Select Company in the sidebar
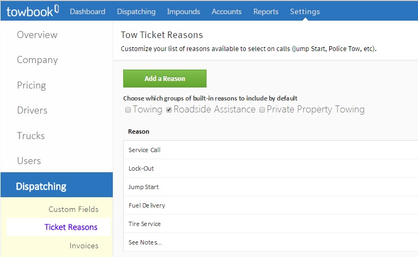 37,60
